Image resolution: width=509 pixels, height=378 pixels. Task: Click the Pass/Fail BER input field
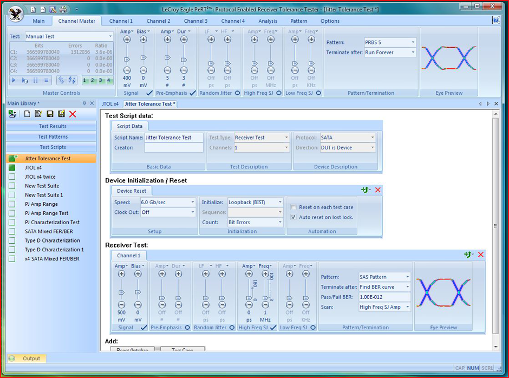[x=384, y=297]
